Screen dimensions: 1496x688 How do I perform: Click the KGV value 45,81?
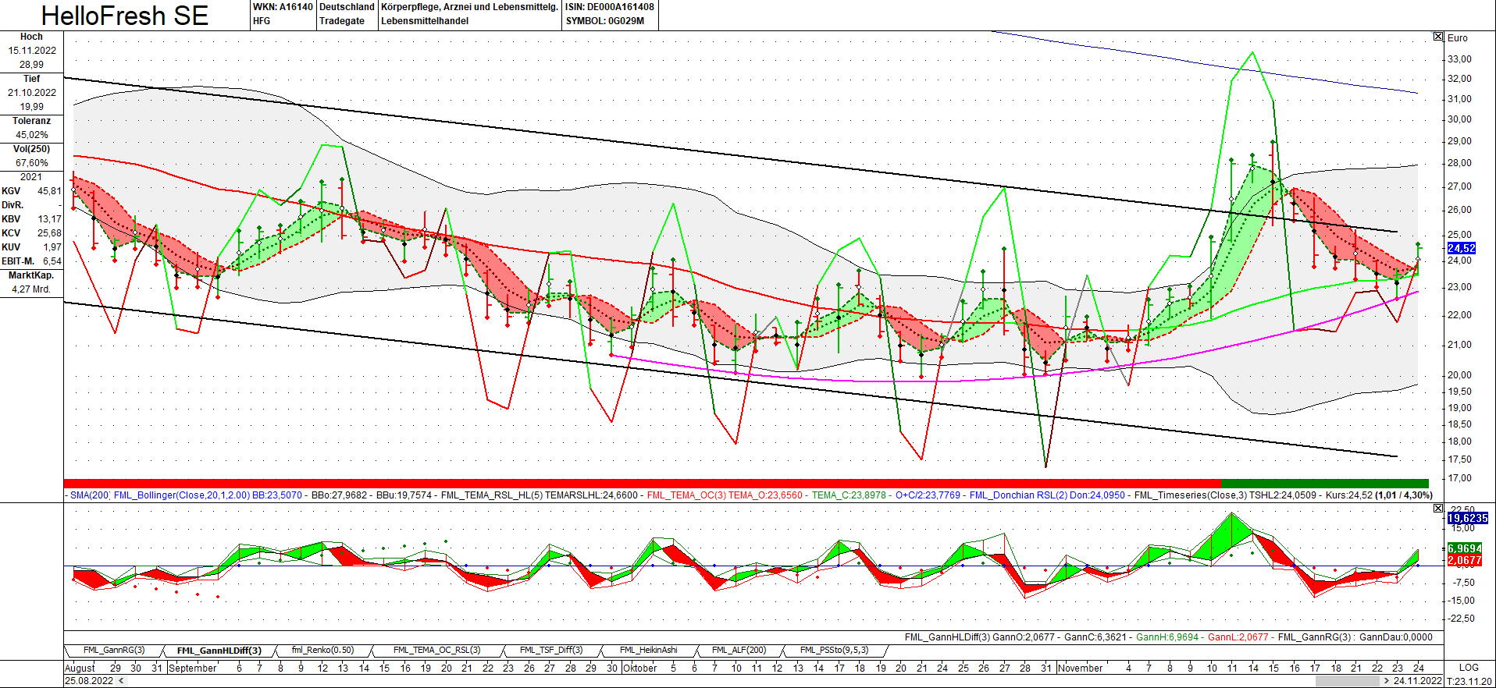tap(49, 191)
